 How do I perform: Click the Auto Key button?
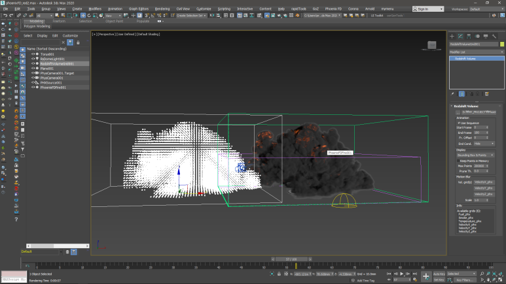click(440, 274)
